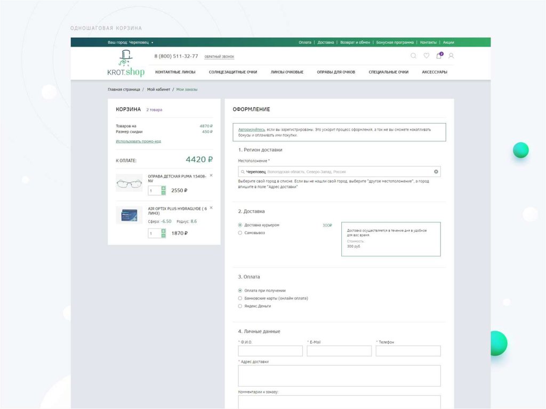Image resolution: width=546 pixels, height=409 pixels.
Task: Click the Местоположение location input
Action: click(339, 172)
